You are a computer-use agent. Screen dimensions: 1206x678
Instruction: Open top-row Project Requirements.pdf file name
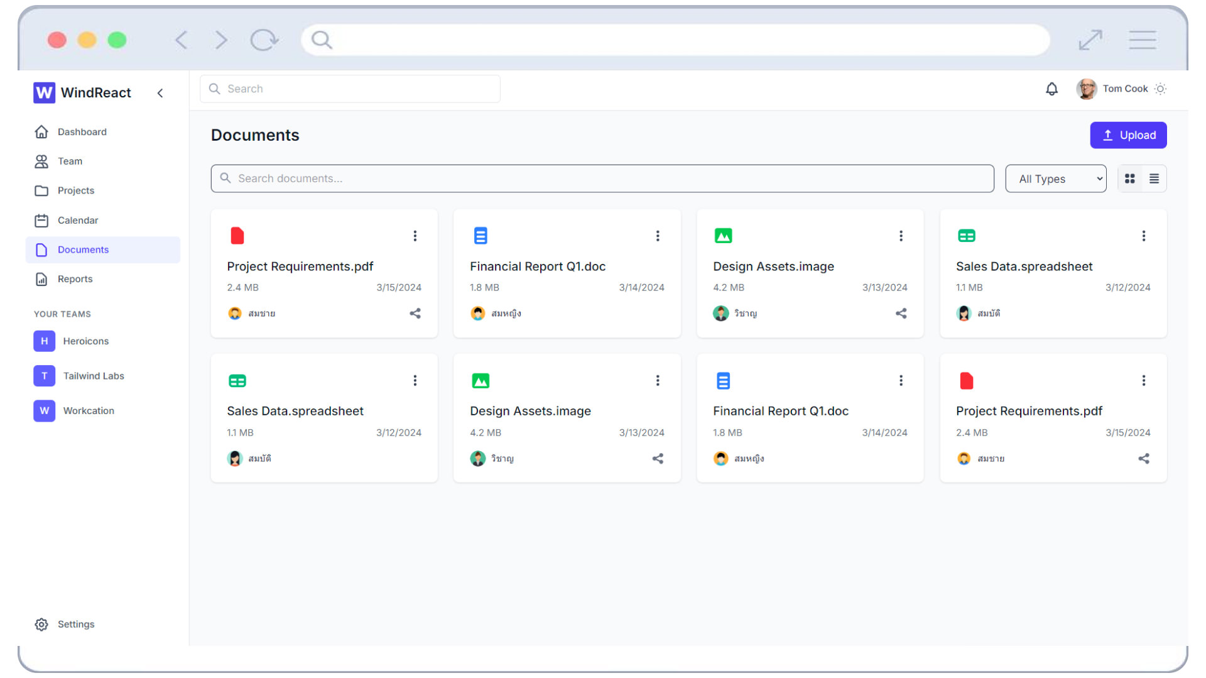pos(300,266)
